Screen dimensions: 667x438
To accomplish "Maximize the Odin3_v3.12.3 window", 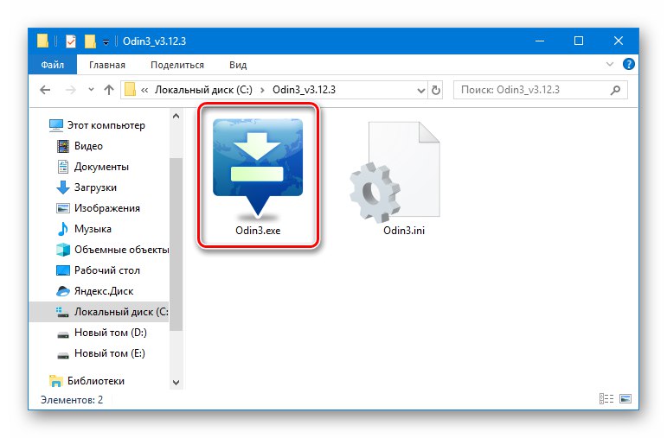I will coord(579,41).
